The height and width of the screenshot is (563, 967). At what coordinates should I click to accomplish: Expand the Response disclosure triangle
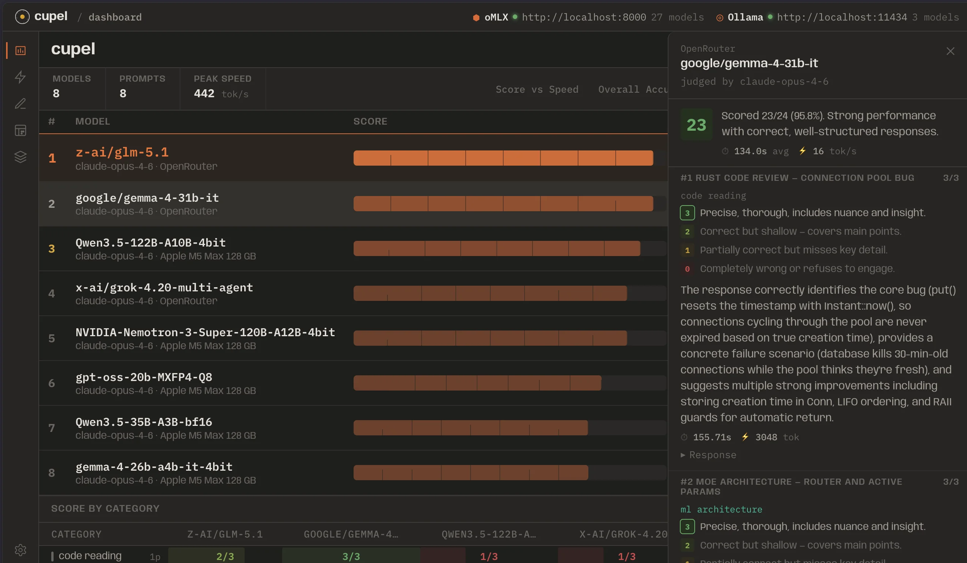click(683, 455)
